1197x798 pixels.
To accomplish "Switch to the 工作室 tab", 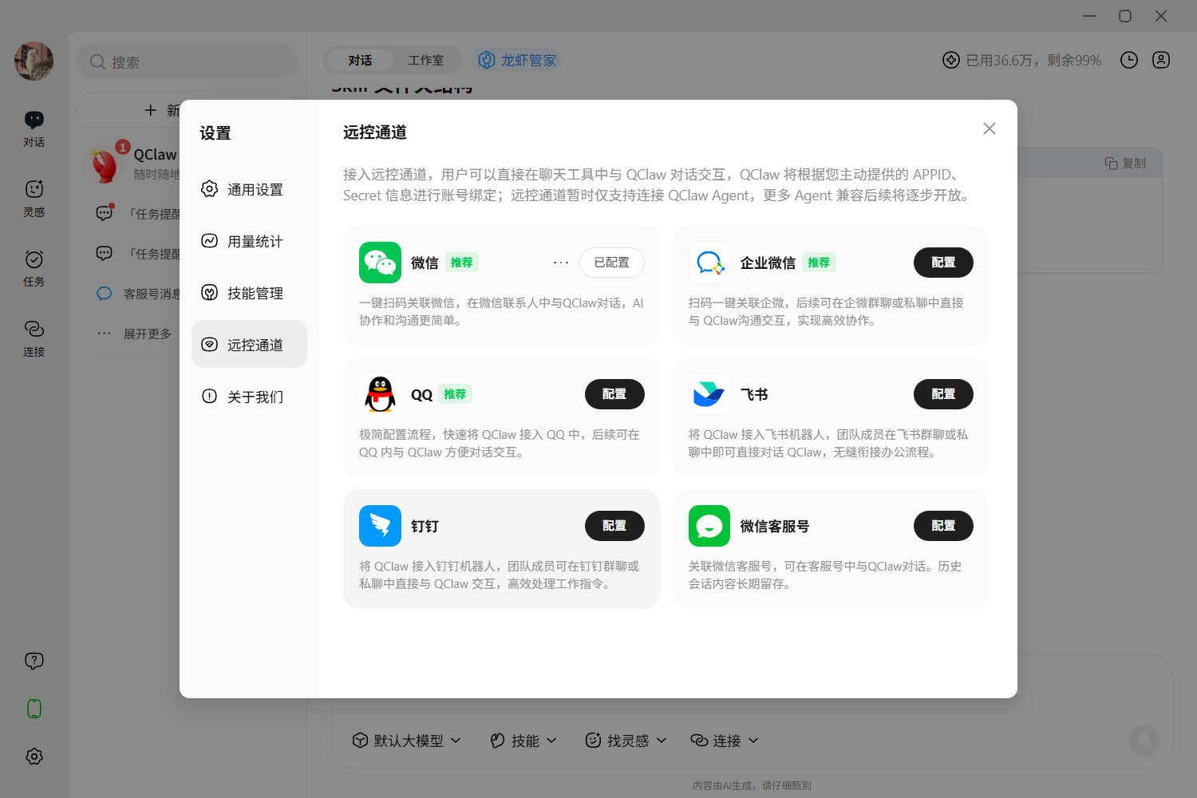I will (x=426, y=61).
